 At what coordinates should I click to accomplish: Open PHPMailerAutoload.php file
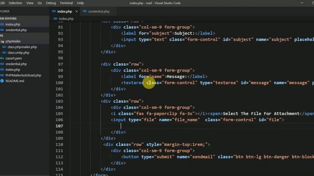(23, 75)
